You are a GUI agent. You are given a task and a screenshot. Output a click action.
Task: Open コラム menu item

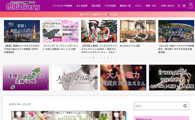[138, 6]
